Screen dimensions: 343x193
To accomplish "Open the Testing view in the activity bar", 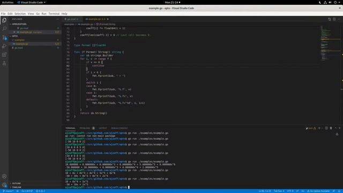I will pos(4,63).
